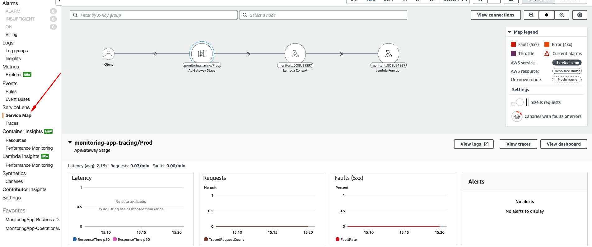Go to Logs Insights
This screenshot has width=592, height=247.
[x=13, y=58]
